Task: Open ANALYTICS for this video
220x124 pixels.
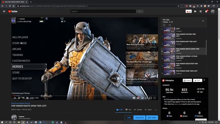Action: [140, 118]
